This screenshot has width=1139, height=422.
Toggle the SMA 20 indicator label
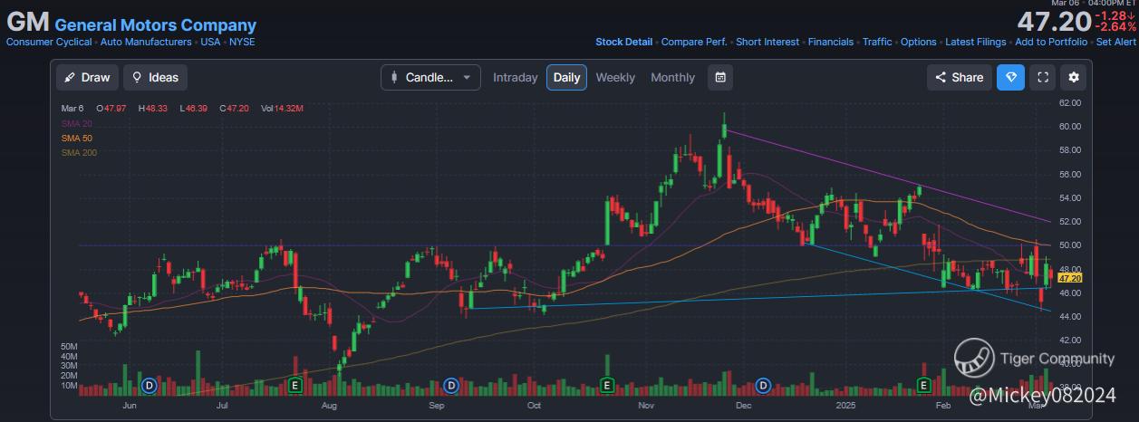tap(76, 123)
